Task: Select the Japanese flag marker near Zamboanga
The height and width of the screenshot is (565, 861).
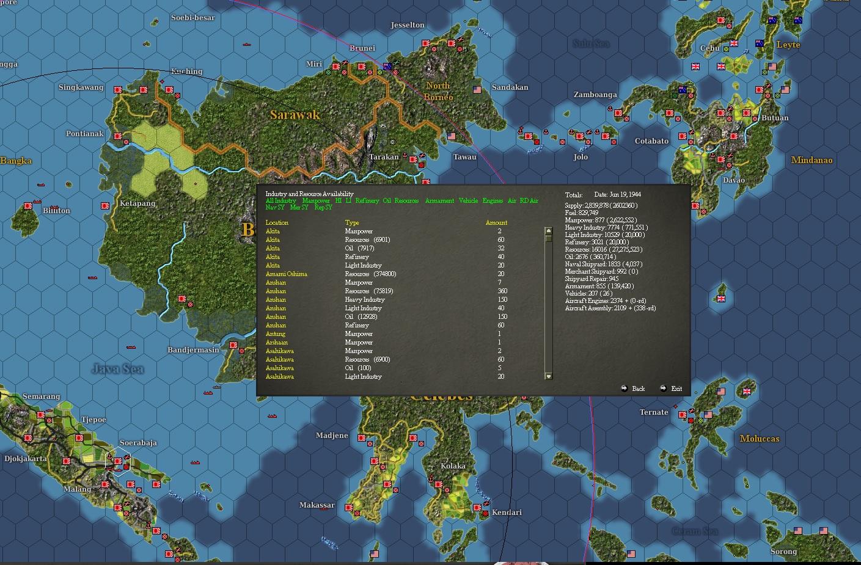Action: click(x=618, y=113)
